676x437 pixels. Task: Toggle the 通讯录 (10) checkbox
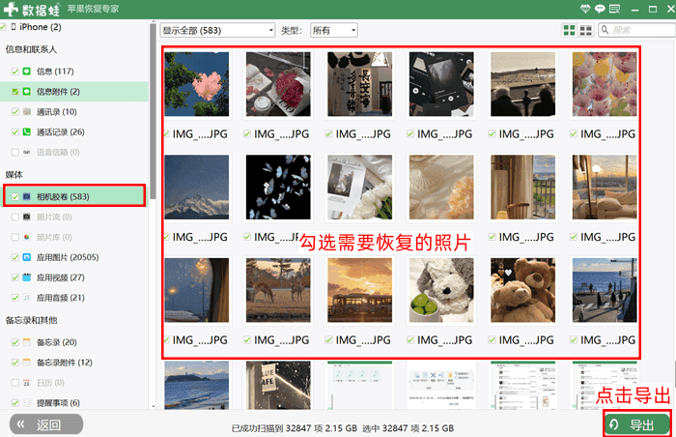(14, 111)
